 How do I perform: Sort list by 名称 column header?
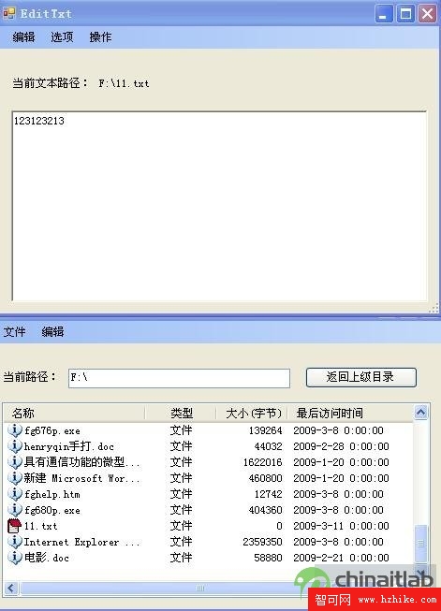(x=74, y=413)
